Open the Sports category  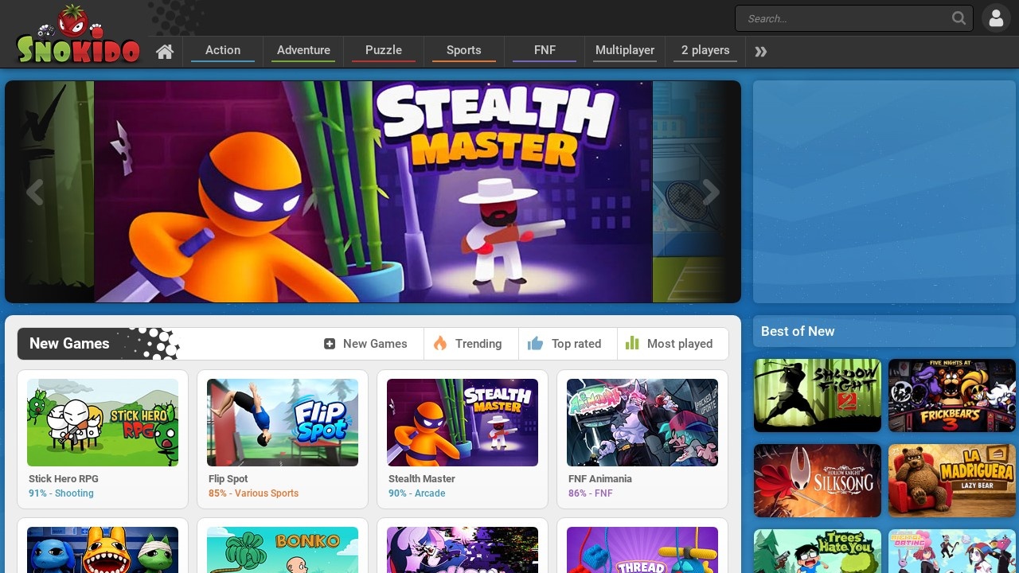tap(464, 50)
